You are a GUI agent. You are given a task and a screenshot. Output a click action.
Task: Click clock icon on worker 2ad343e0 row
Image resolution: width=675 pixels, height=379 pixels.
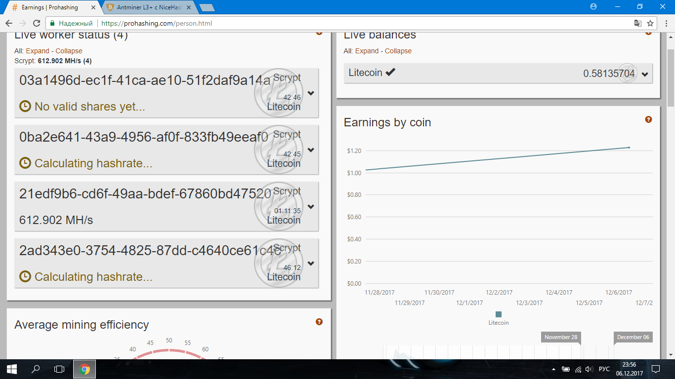[25, 276]
